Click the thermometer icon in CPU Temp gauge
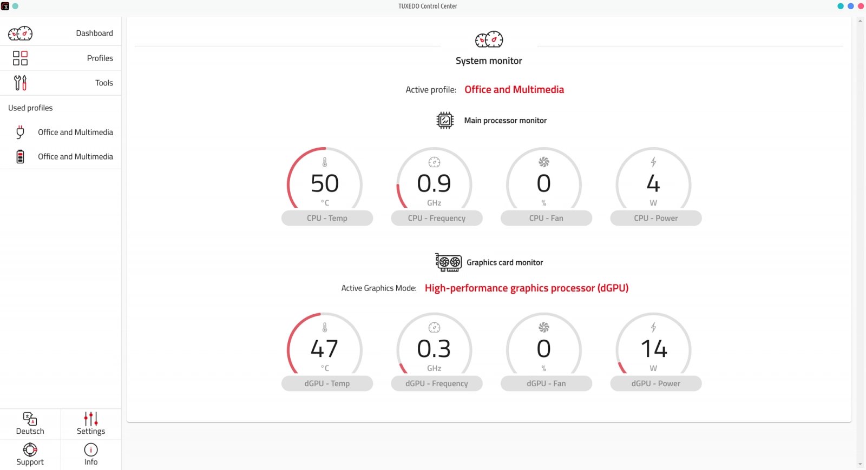Viewport: 866px width, 470px height. coord(325,162)
